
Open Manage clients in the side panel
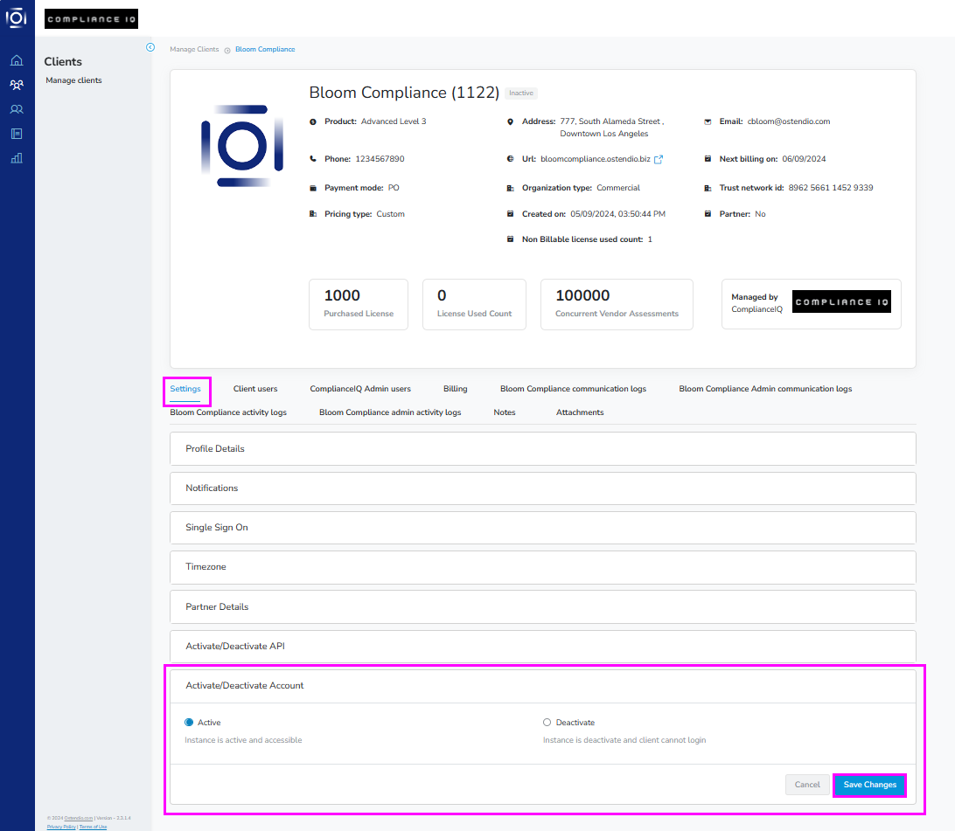tap(73, 80)
